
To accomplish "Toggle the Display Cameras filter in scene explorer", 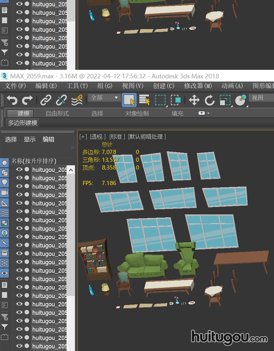I will [x=5, y=193].
